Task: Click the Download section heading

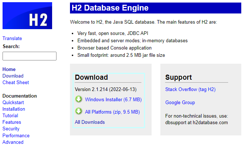Action: click(x=91, y=77)
